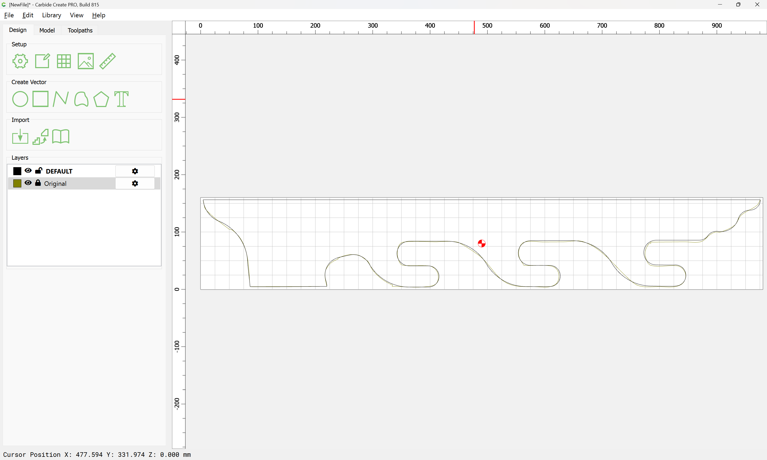The width and height of the screenshot is (767, 460).
Task: Select the ruler Measure tool
Action: coord(107,61)
